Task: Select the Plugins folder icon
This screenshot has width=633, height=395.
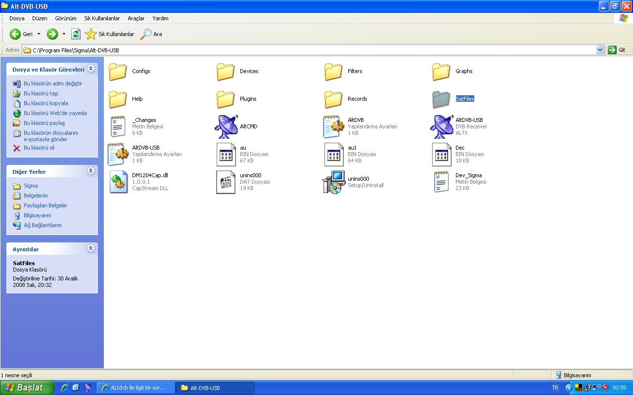Action: click(226, 99)
